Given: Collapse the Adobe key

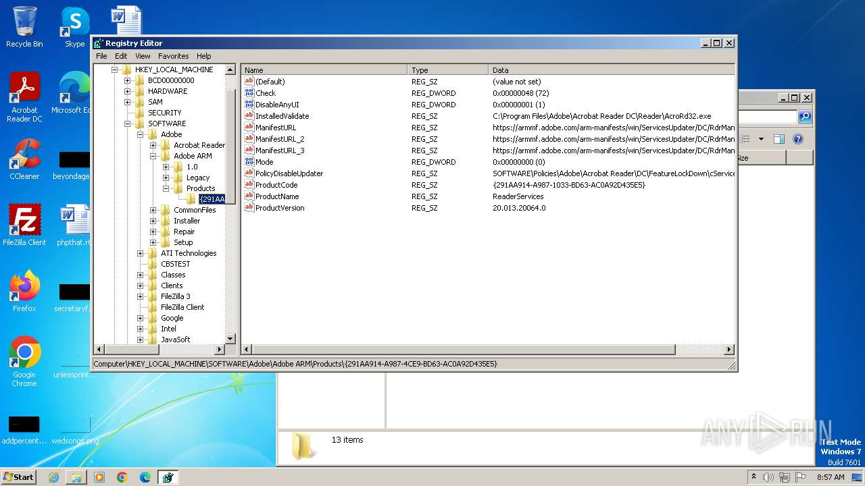Looking at the screenshot, I should 140,134.
